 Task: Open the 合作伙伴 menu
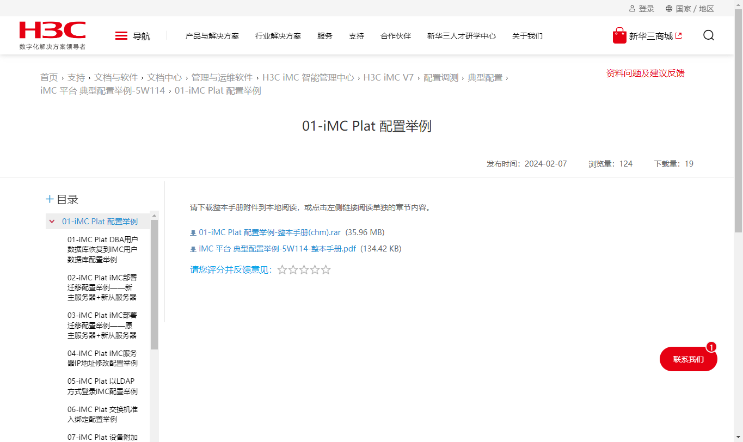click(x=396, y=36)
